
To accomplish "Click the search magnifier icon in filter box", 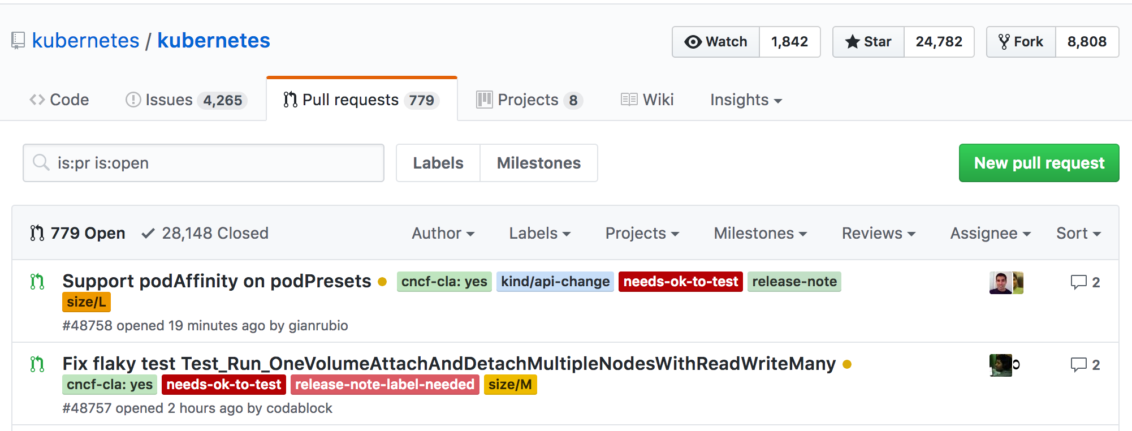I will [41, 162].
